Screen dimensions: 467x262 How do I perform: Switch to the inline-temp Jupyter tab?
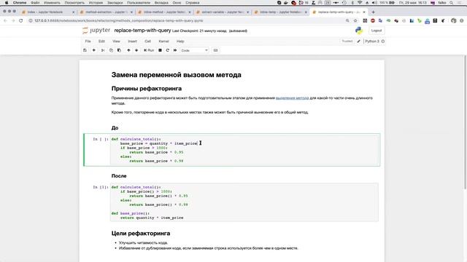(x=280, y=12)
